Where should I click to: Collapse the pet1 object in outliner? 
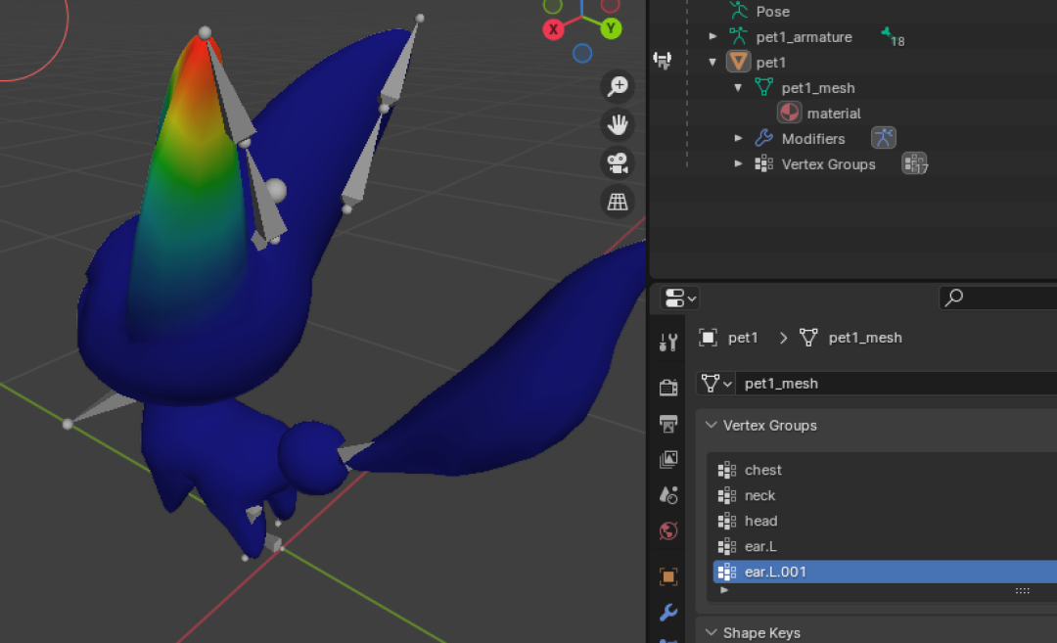pyautogui.click(x=712, y=62)
